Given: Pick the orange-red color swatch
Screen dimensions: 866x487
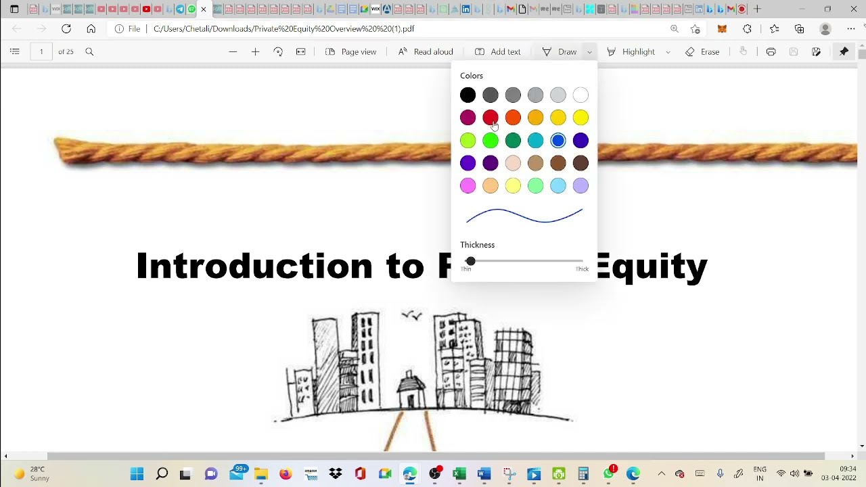Looking at the screenshot, I should point(513,118).
